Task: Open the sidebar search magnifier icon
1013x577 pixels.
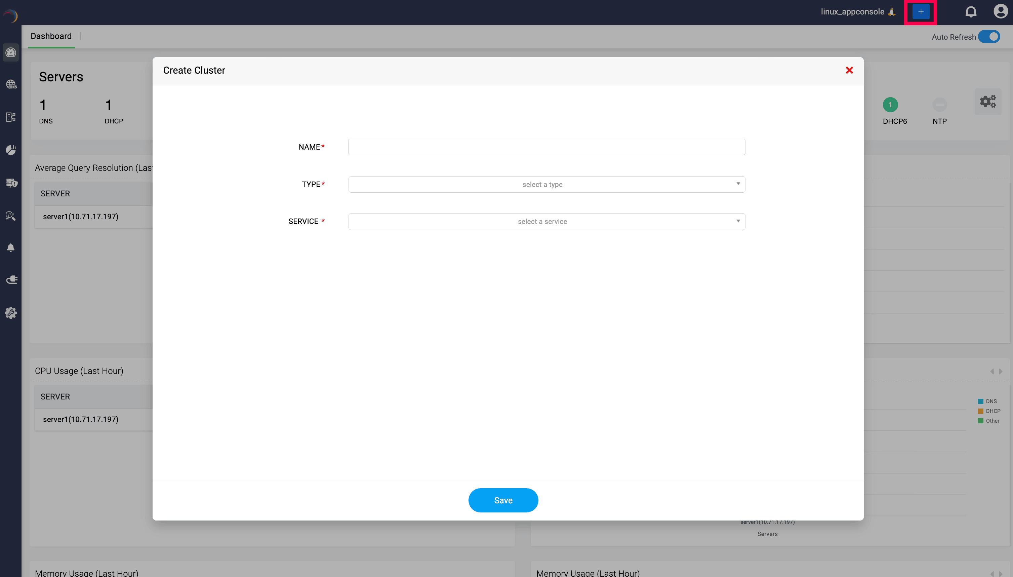Action: click(x=11, y=216)
